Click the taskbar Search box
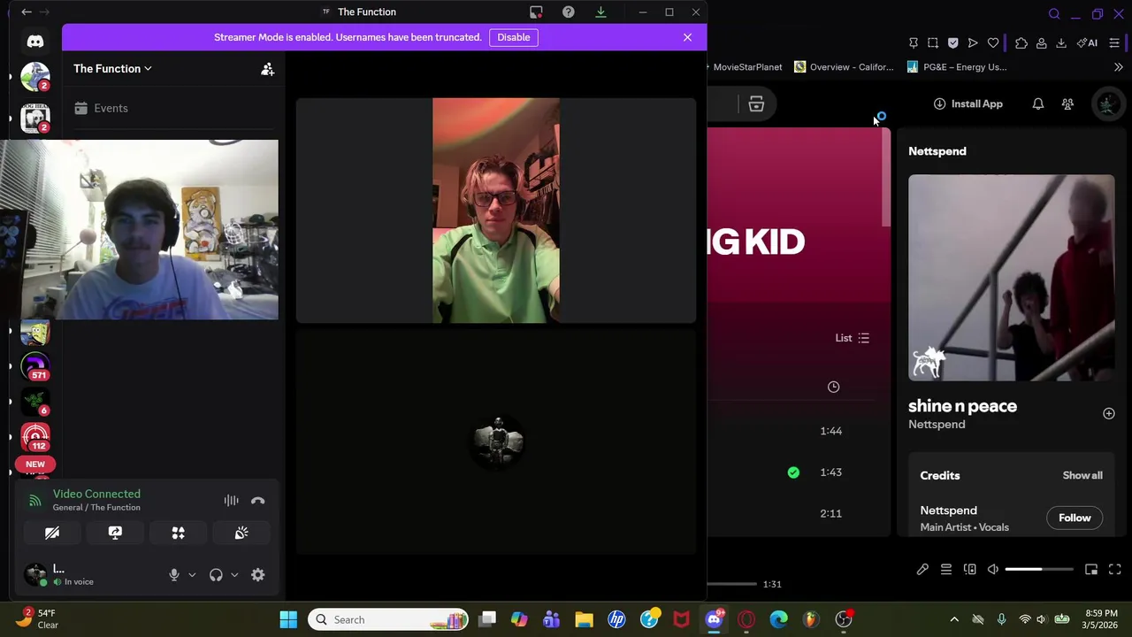The width and height of the screenshot is (1132, 637). pos(389,619)
